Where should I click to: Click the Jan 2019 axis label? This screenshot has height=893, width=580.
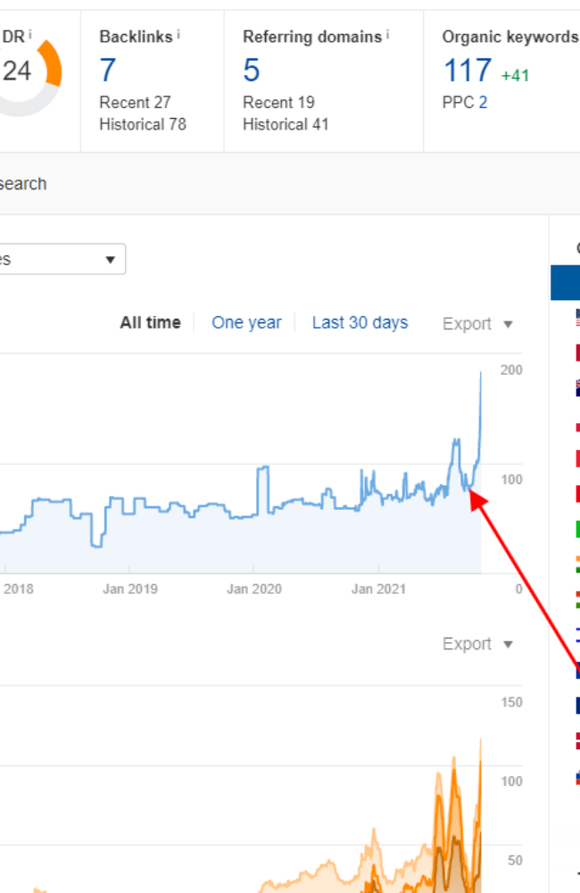coord(129,588)
